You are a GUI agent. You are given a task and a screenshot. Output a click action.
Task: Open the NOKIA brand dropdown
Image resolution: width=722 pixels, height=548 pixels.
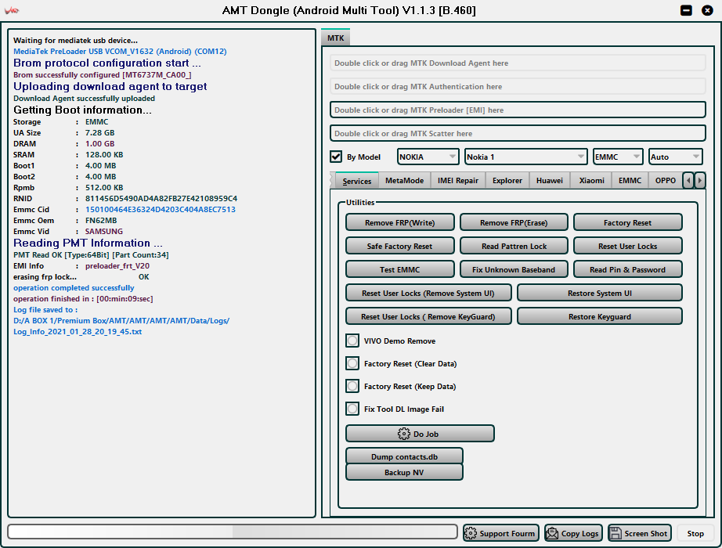pos(428,157)
